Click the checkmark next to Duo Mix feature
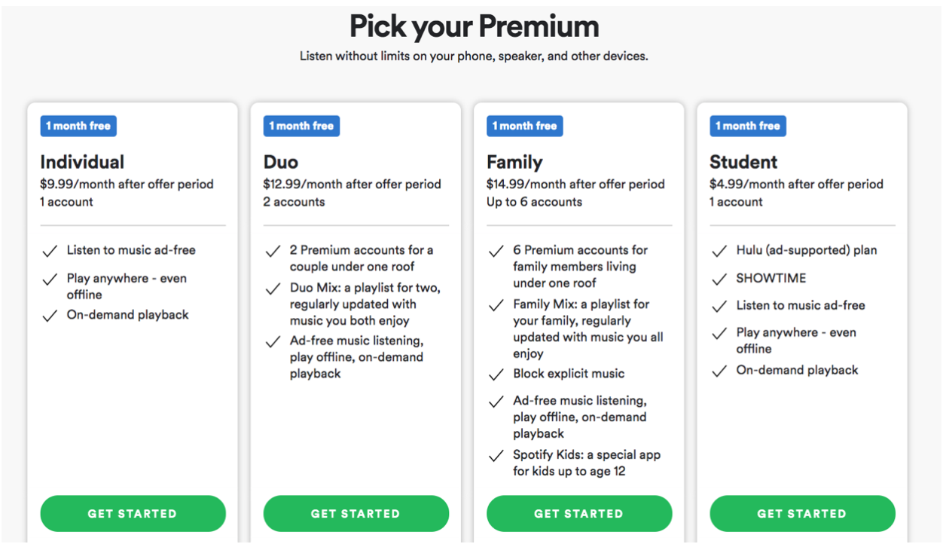 click(273, 289)
